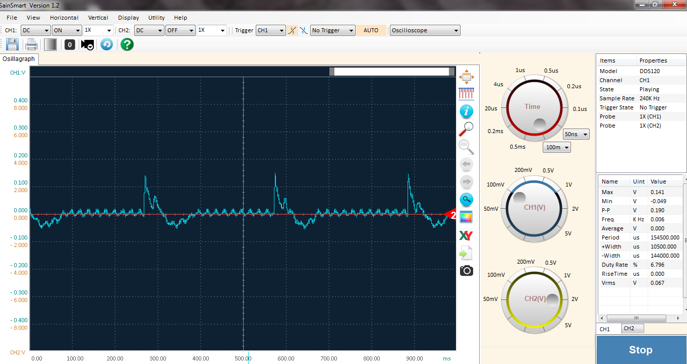Select the rising edge trigger icon
This screenshot has height=364, width=687.
coord(293,30)
